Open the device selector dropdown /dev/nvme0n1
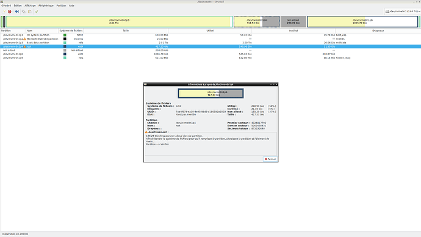 (x=403, y=11)
